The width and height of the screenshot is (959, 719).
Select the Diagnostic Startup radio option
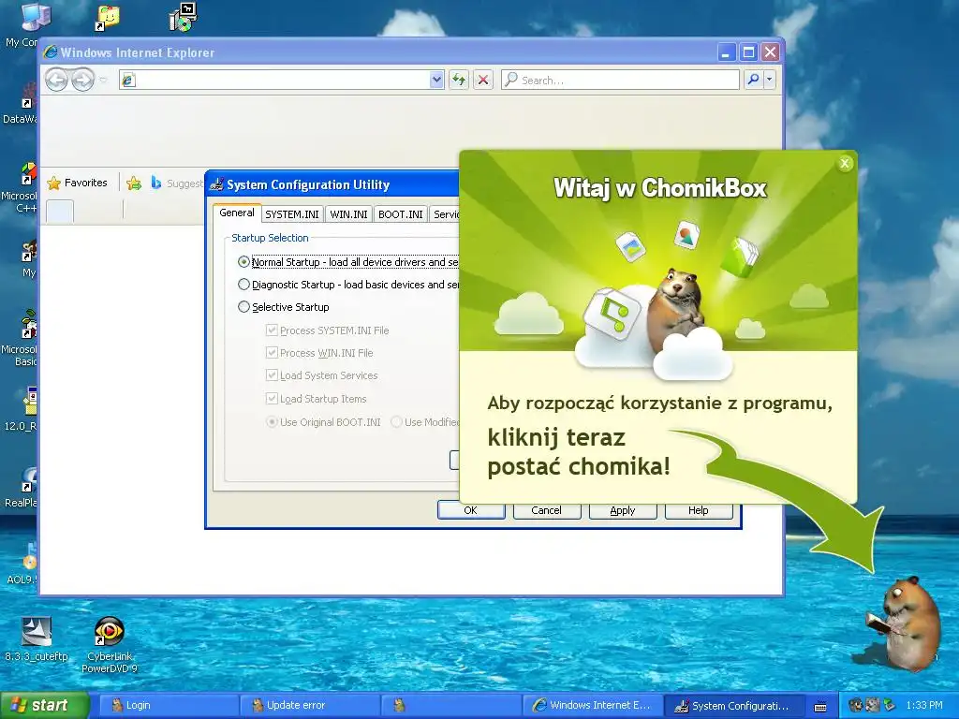pyautogui.click(x=243, y=285)
